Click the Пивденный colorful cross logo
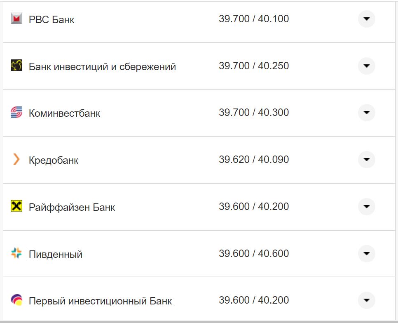The width and height of the screenshot is (398, 323). tap(16, 254)
